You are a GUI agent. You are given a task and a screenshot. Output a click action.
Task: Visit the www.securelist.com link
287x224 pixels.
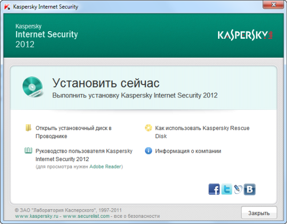click(x=86, y=216)
